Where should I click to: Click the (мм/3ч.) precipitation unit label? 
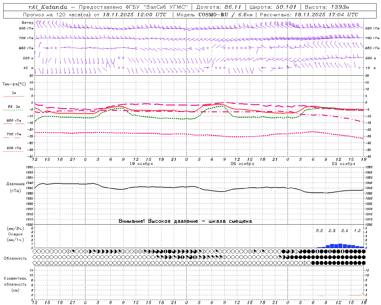point(15,228)
